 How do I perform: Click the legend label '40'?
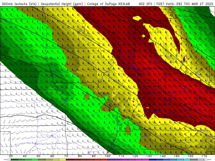point(25,156)
